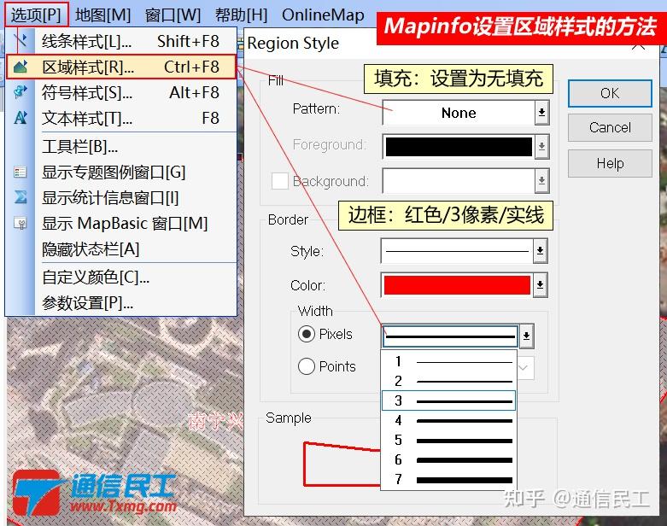
Task: Click the symbol style pushpin icon
Action: [x=20, y=92]
